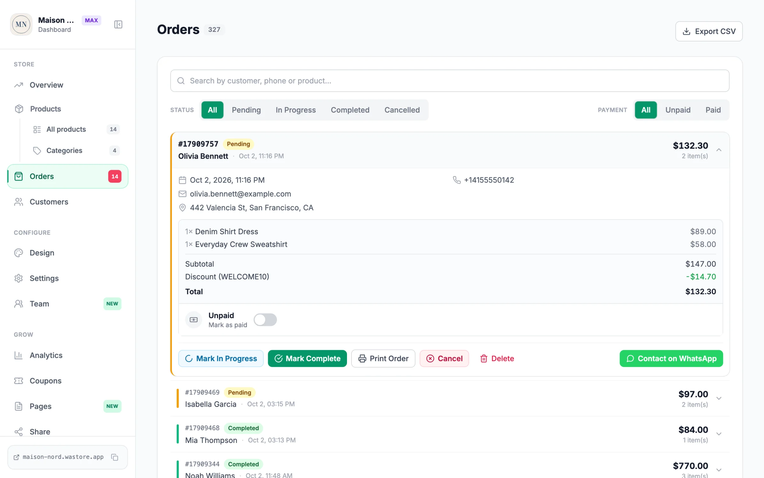The height and width of the screenshot is (478, 764).
Task: Open Categories in sidebar
Action: coord(76,150)
